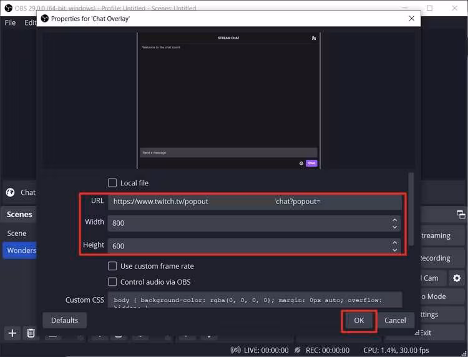
Task: Click the Chat browser source globe icon
Action: pos(10,192)
